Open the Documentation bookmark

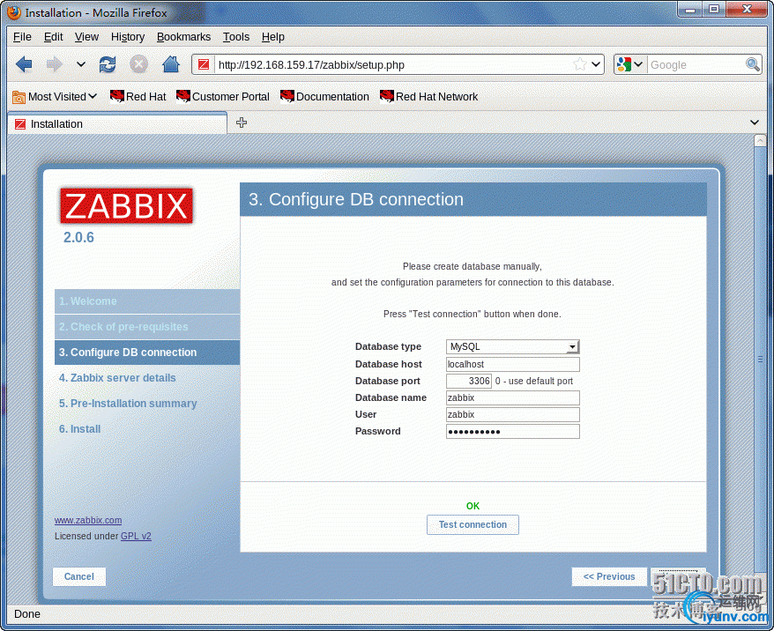coord(324,97)
